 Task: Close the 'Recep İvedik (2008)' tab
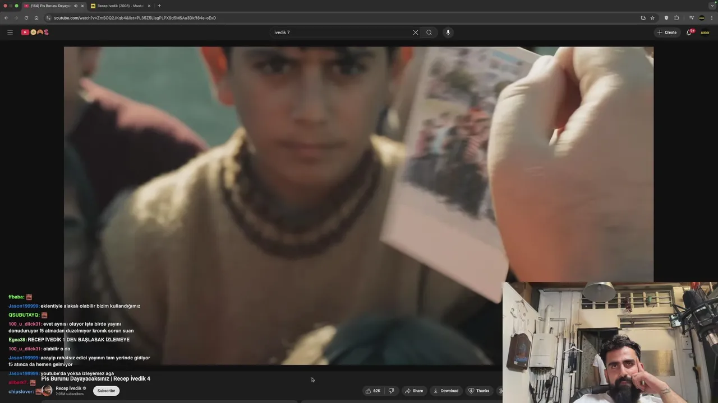[149, 6]
